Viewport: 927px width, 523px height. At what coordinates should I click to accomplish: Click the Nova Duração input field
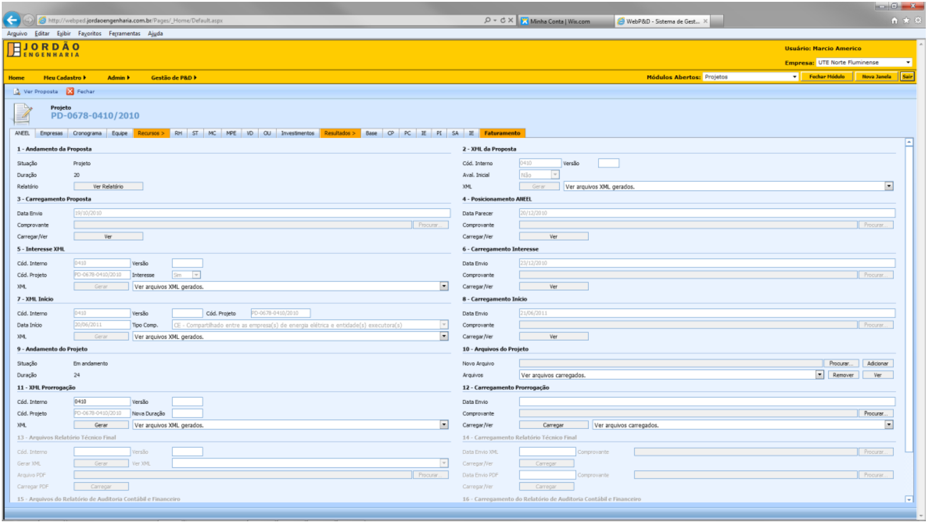pos(187,413)
